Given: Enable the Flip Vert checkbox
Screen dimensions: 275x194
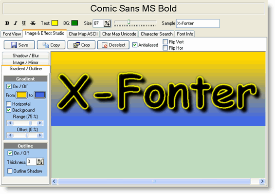Looking at the screenshot, I should coord(165,42).
